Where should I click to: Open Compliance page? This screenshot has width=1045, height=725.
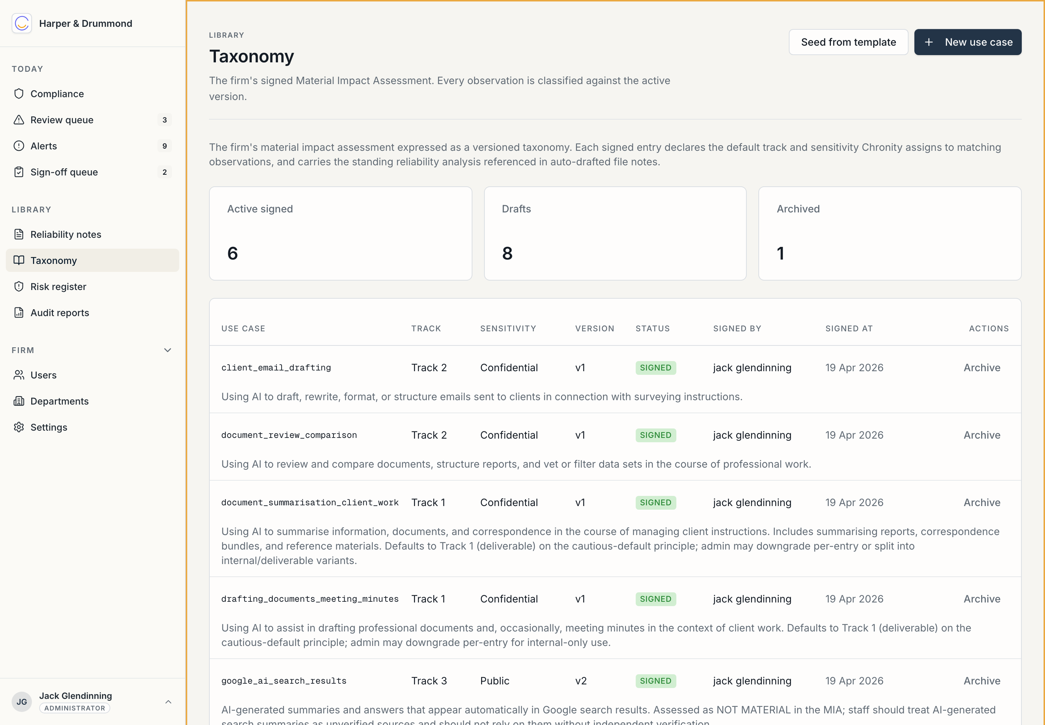coord(92,94)
